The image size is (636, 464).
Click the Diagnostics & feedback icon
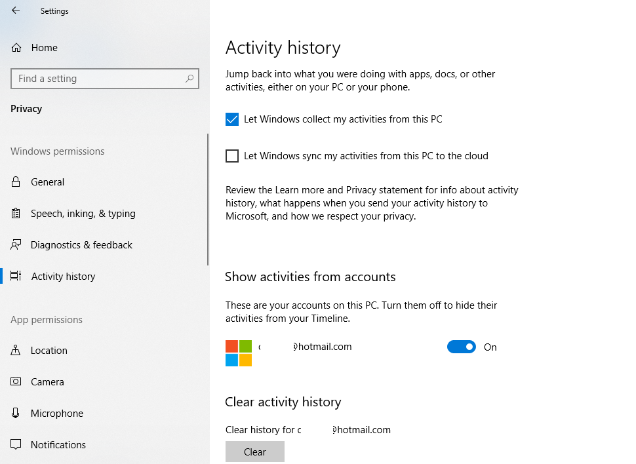coord(16,244)
